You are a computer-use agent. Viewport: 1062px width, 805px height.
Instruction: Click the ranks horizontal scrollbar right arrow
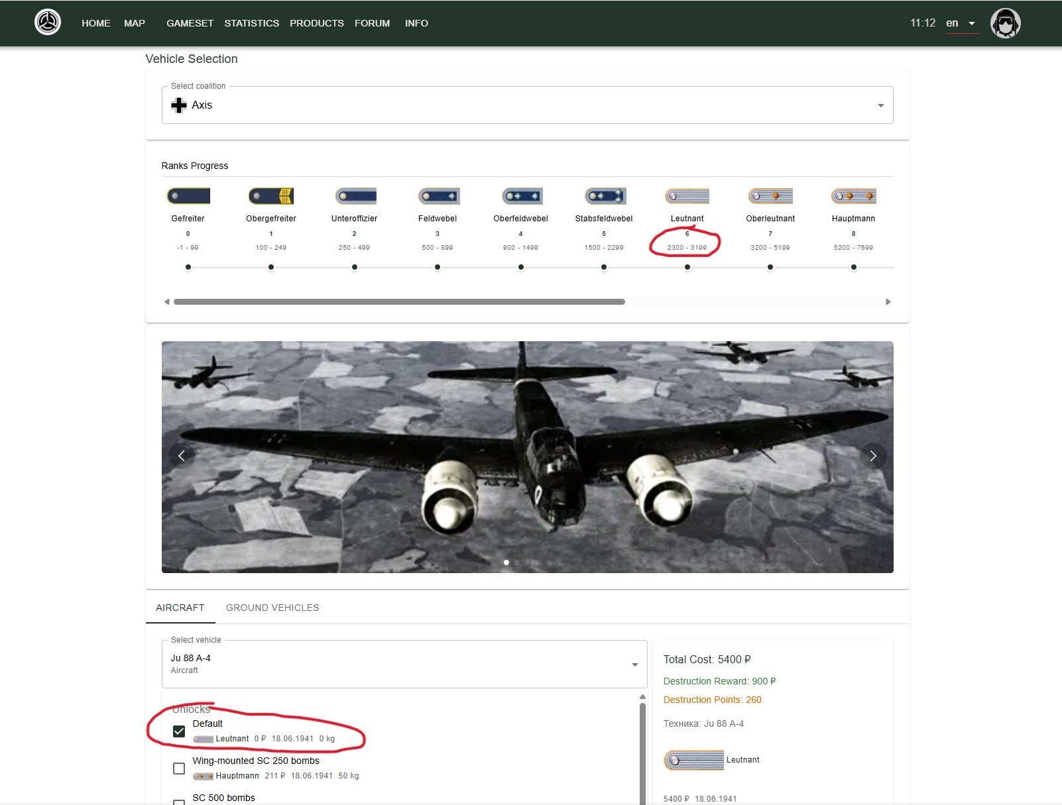pos(888,302)
